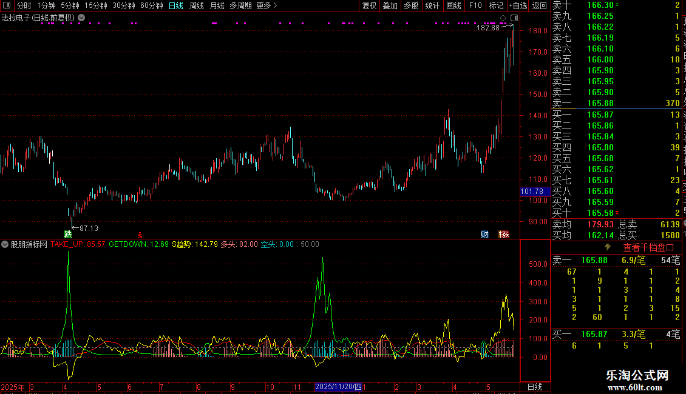Expand the 更多 period options
The width and height of the screenshot is (686, 394).
[x=267, y=5]
